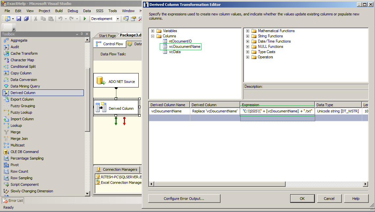Expand Type Casts folder
Screen dimensions: 375x212
pos(247,52)
